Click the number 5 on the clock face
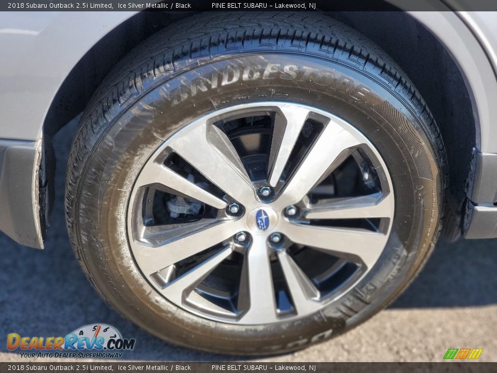497x373 pixels. point(95,328)
